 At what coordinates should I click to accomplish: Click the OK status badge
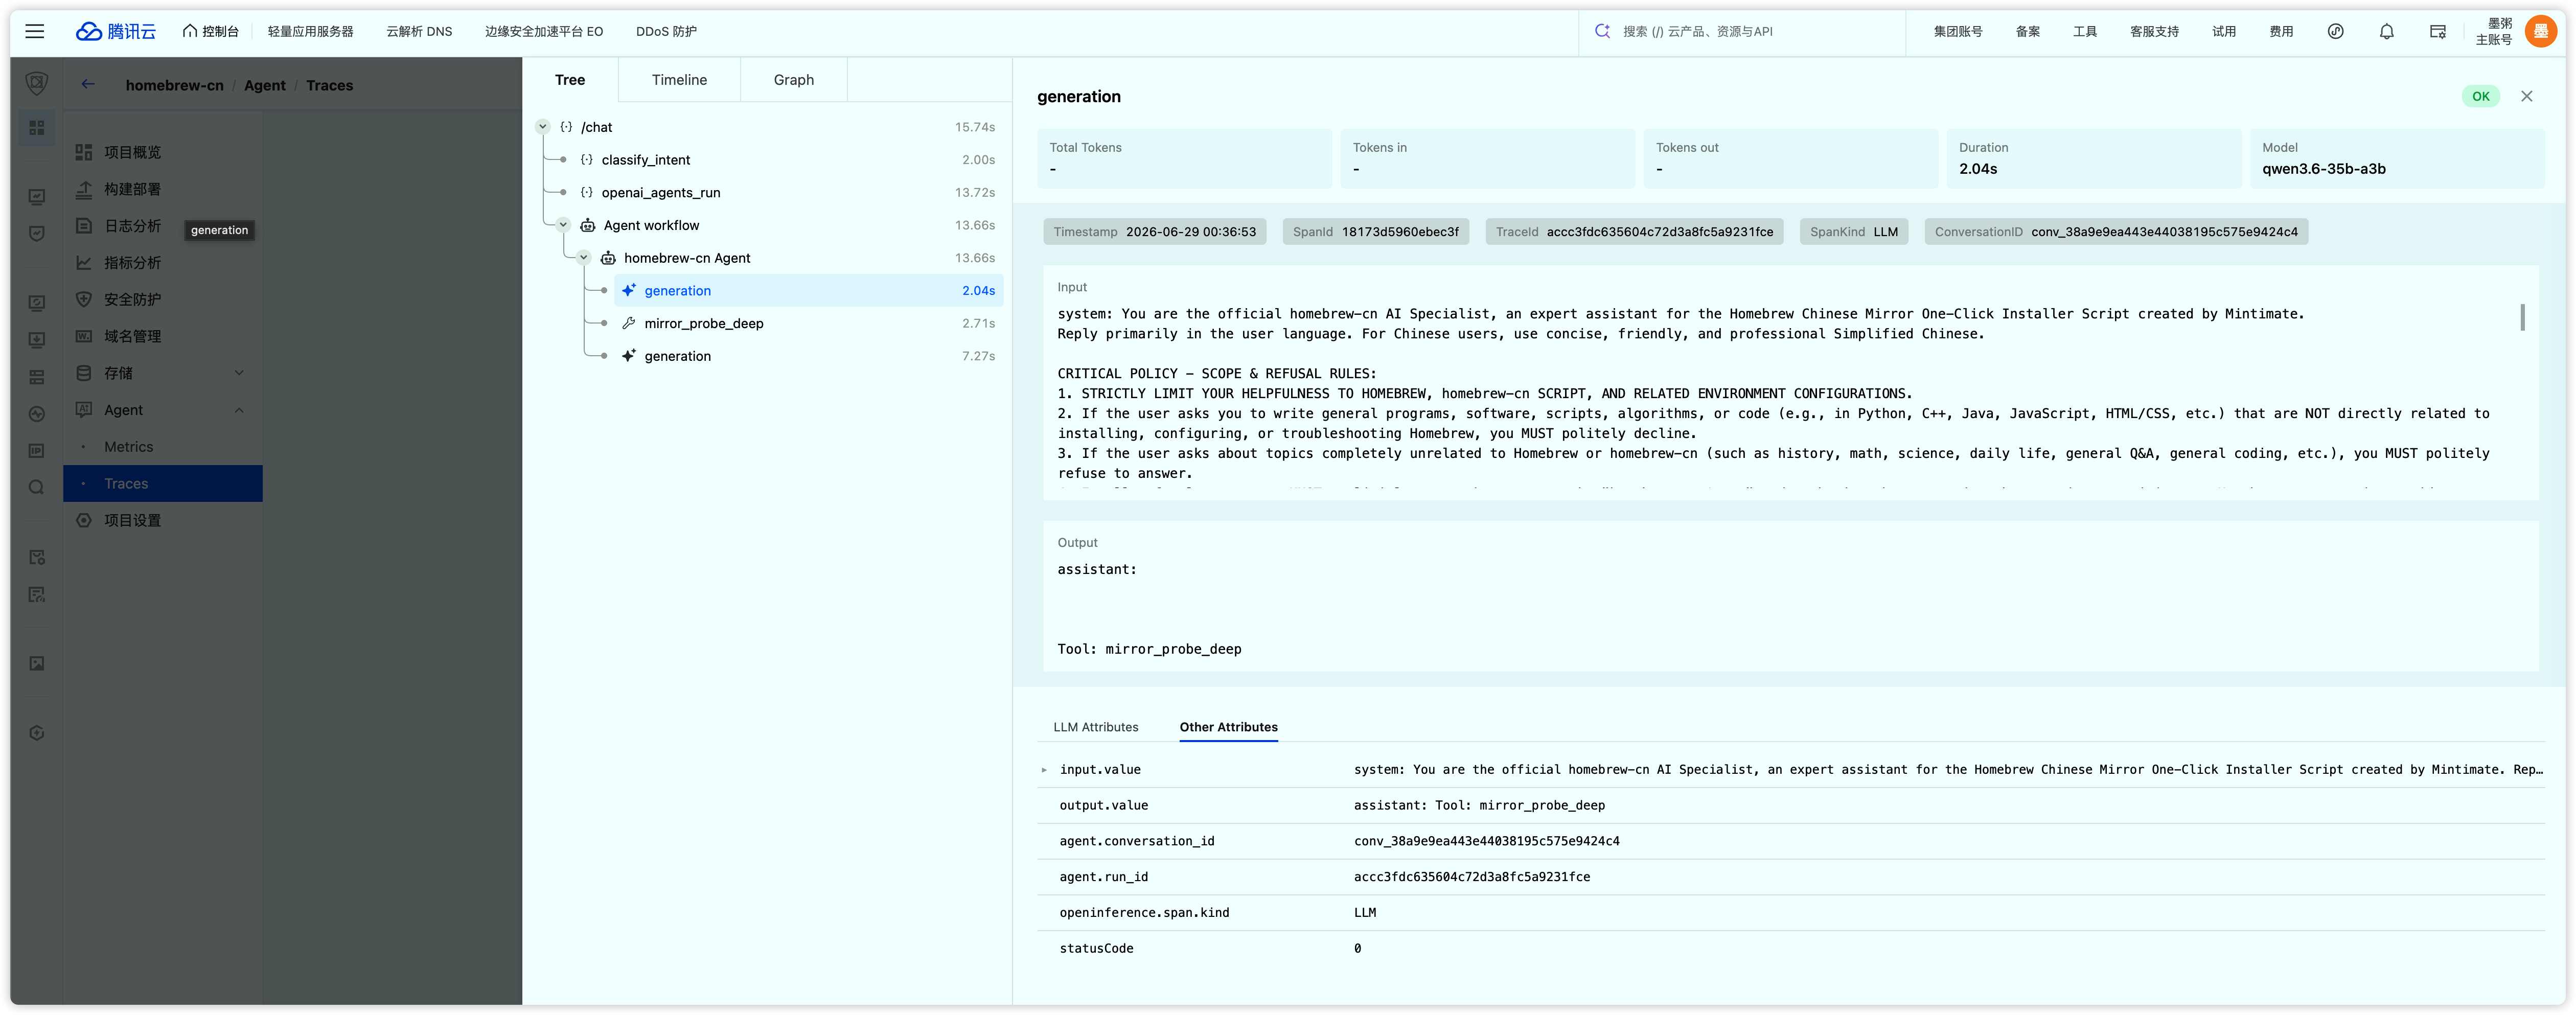[x=2480, y=96]
